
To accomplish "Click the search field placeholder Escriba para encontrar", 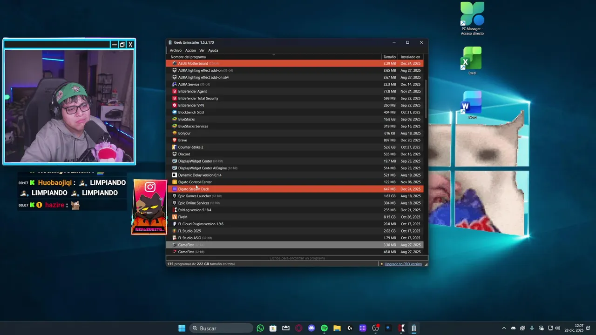I will coord(297,258).
